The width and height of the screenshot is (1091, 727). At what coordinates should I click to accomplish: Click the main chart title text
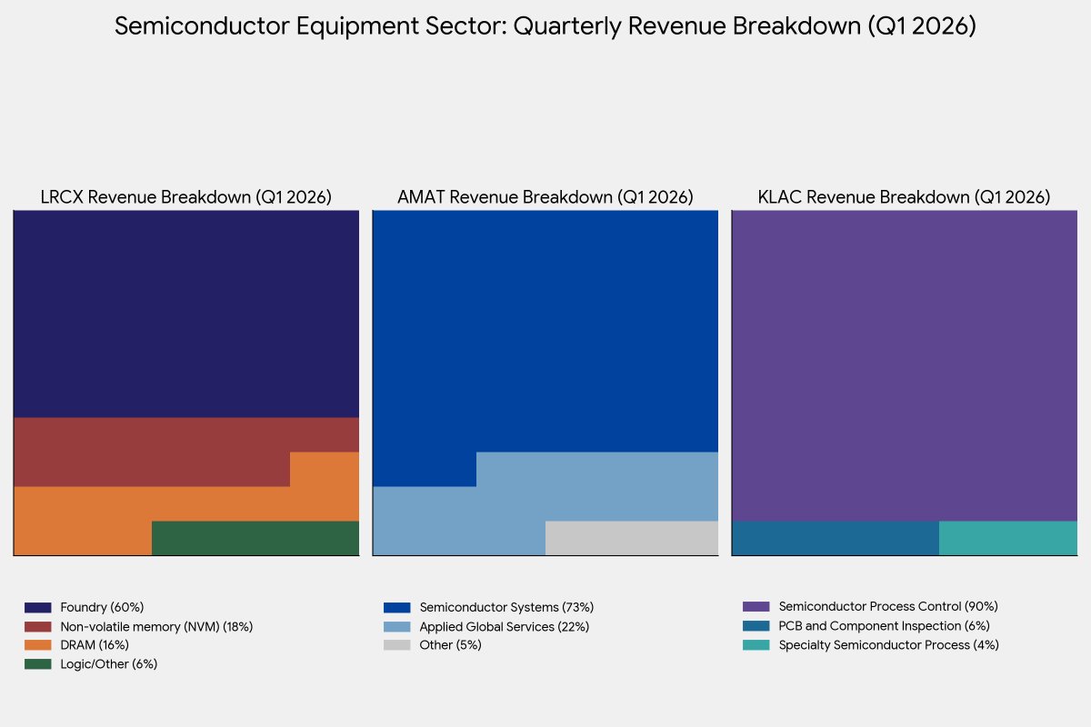545,26
